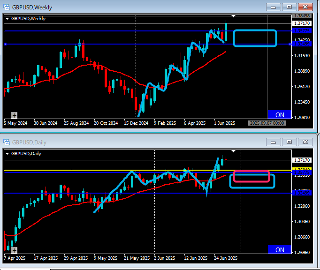
Task: Click the 1.38458 crosshair price label
Action: point(302,15)
